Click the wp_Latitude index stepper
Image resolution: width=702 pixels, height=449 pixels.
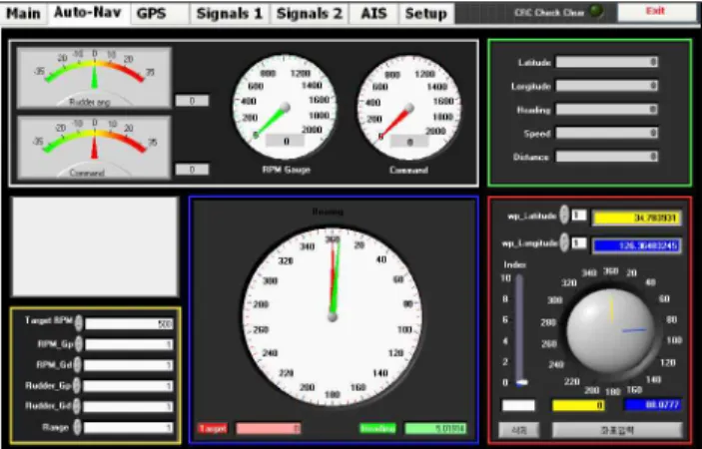click(564, 215)
